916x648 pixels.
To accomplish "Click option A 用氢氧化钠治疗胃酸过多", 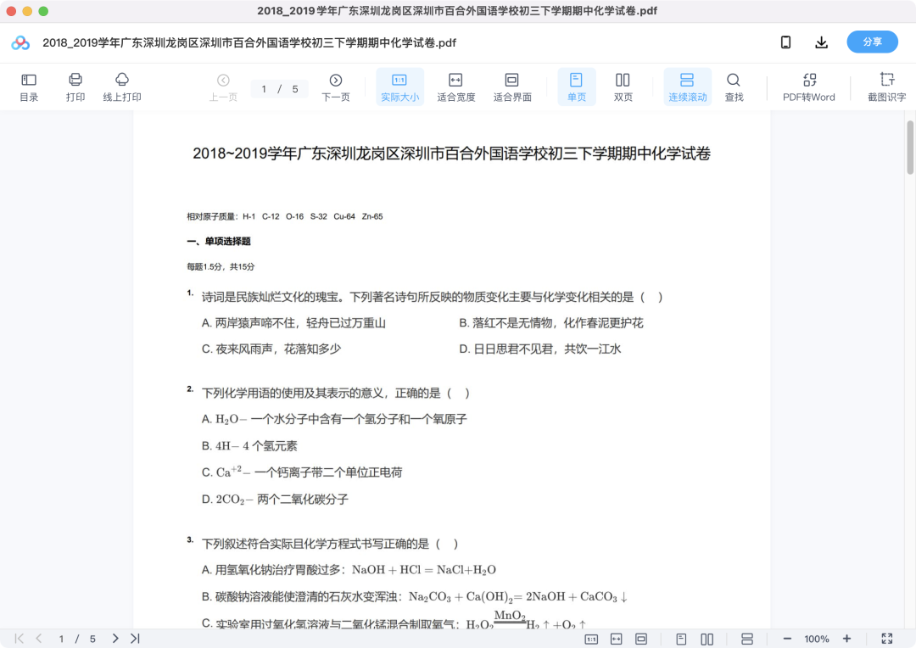I will [x=349, y=570].
